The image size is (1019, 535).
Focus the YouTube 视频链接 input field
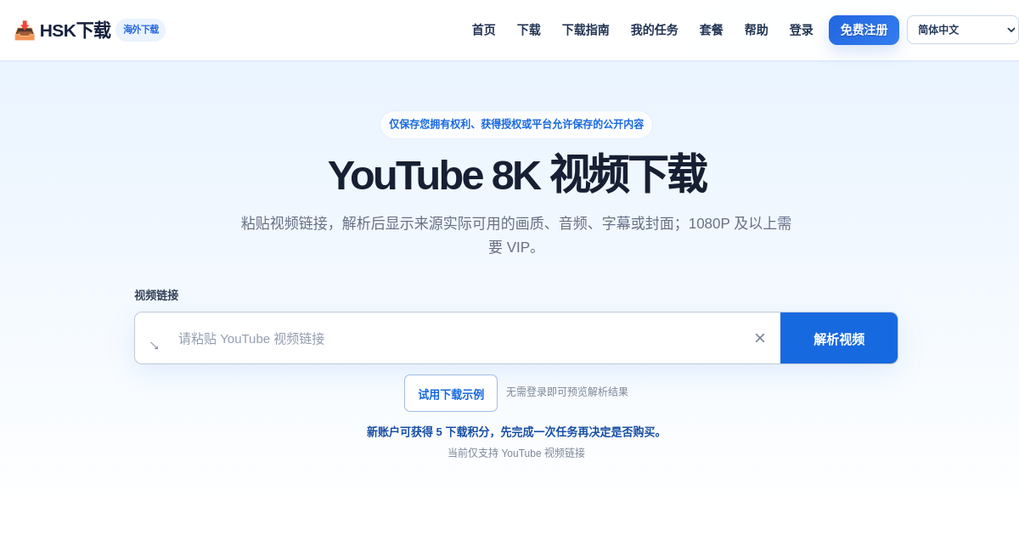[x=459, y=339]
